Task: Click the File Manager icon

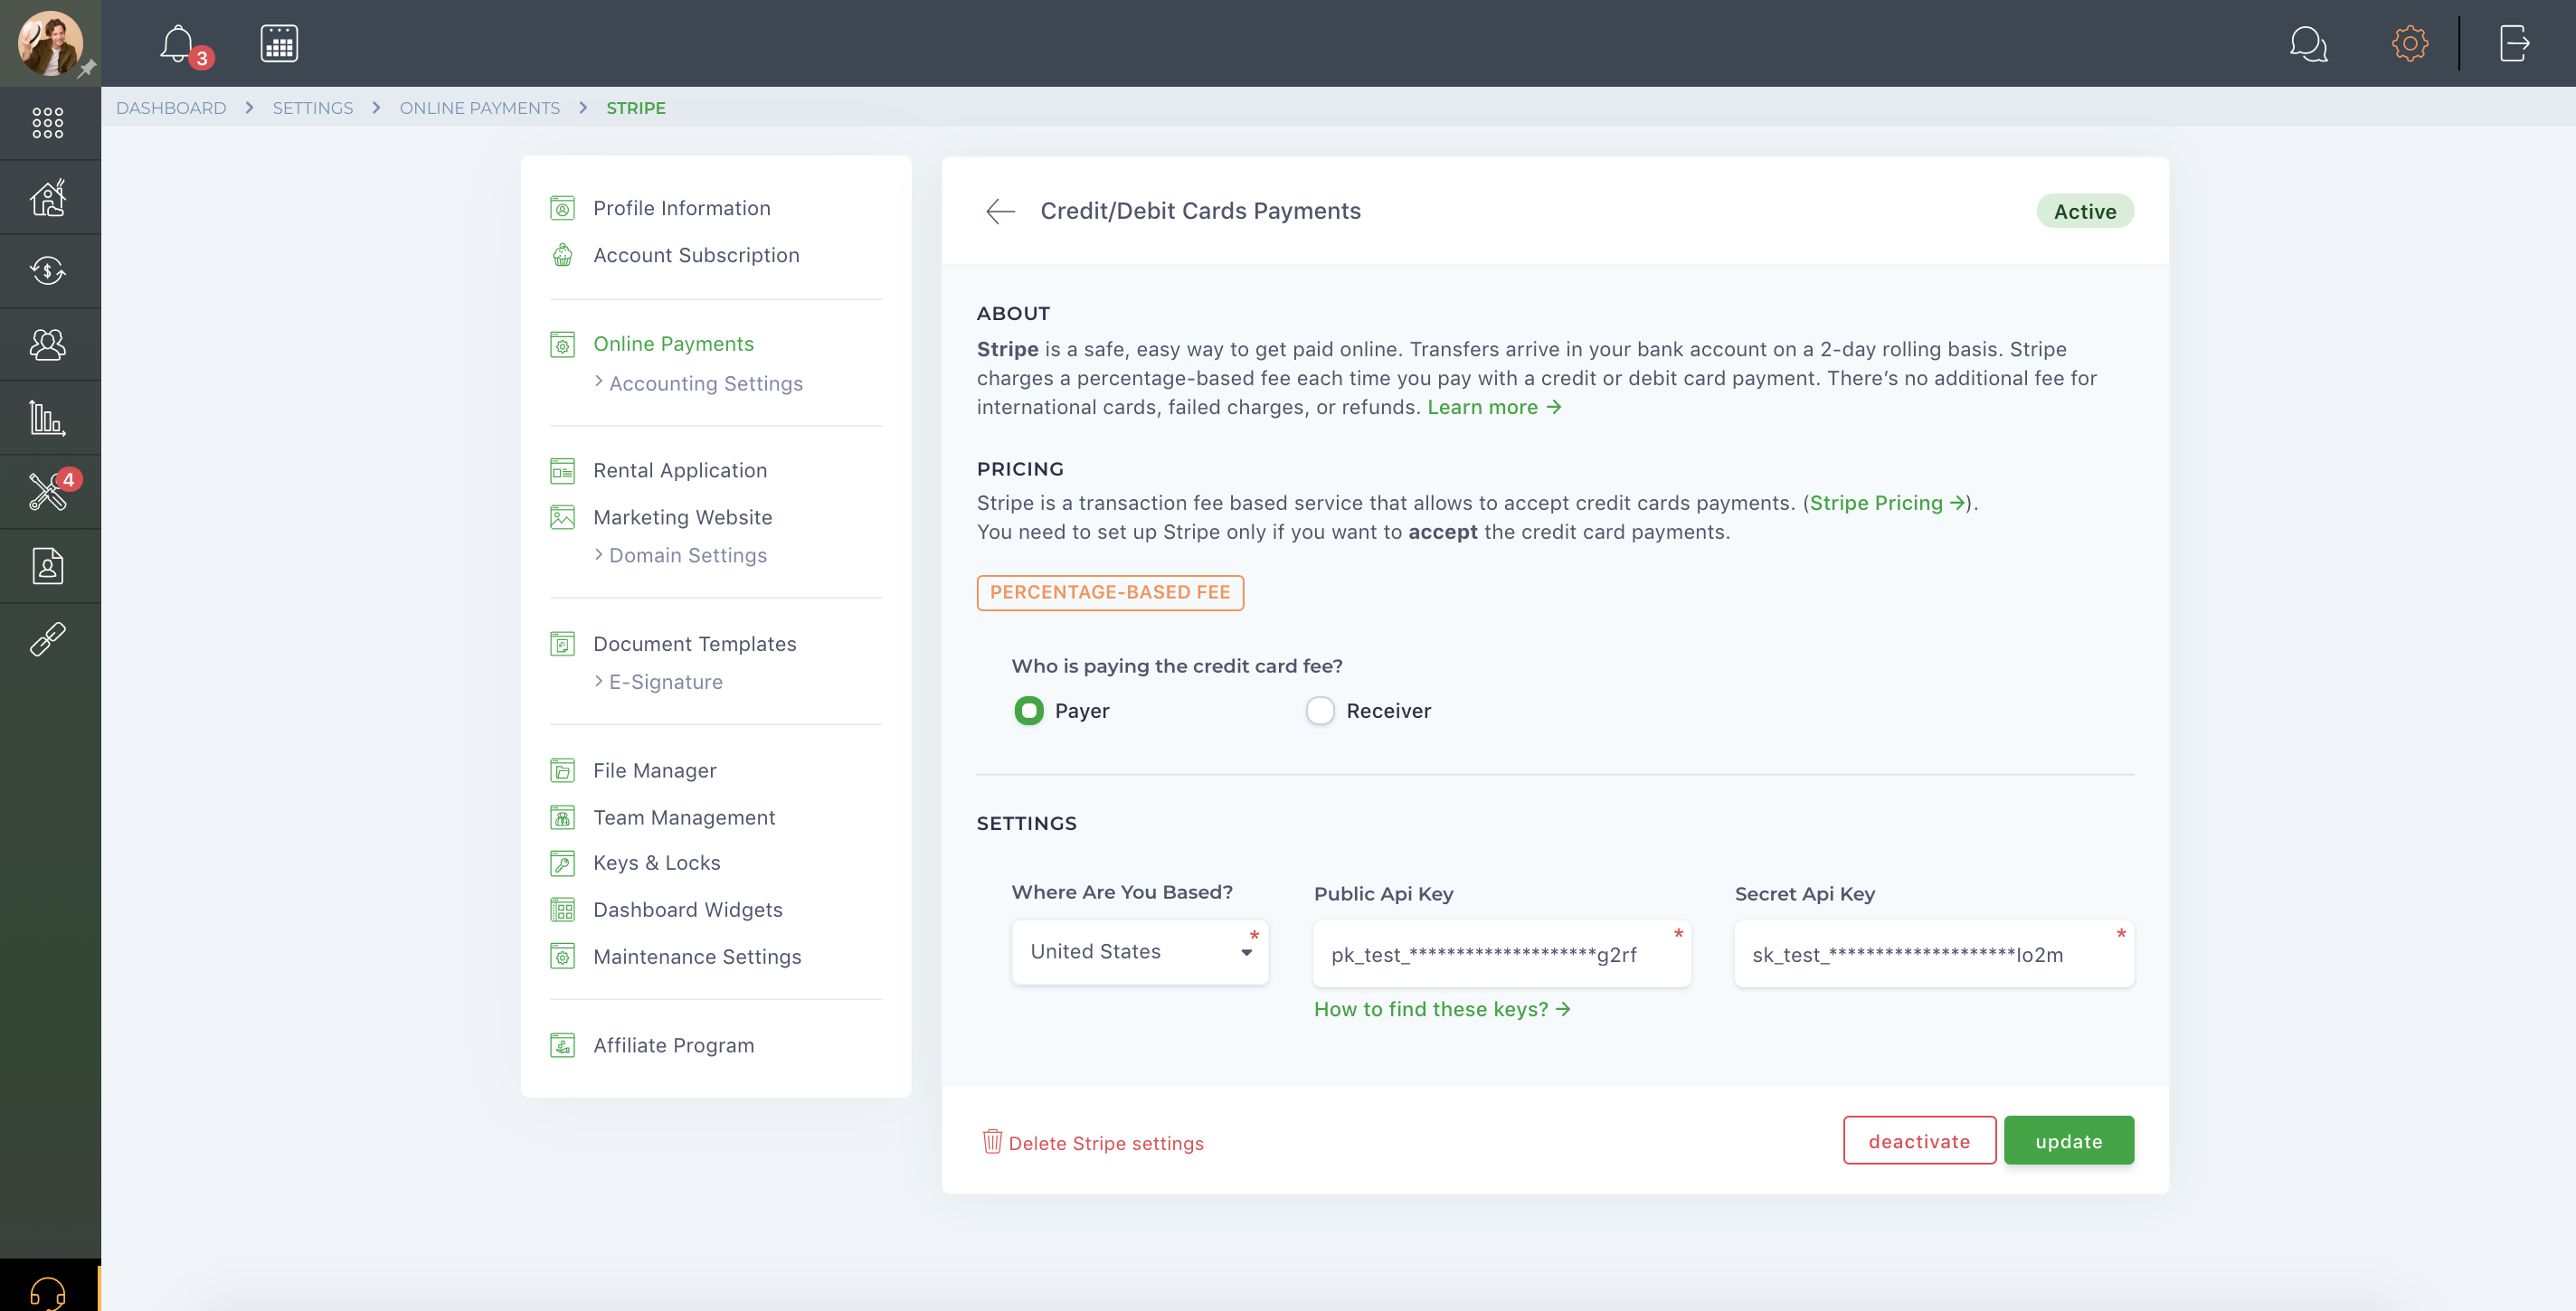Action: pyautogui.click(x=563, y=770)
